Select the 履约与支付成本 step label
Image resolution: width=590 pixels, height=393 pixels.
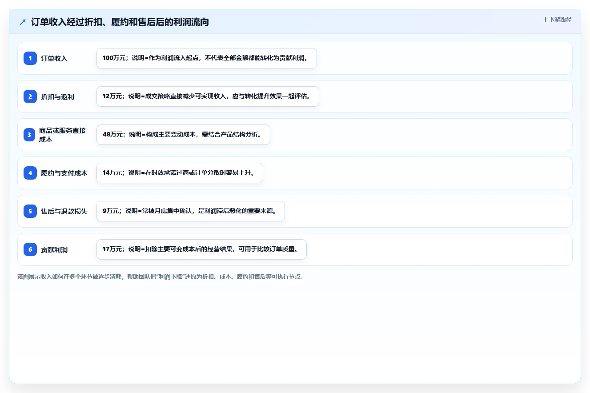click(64, 173)
